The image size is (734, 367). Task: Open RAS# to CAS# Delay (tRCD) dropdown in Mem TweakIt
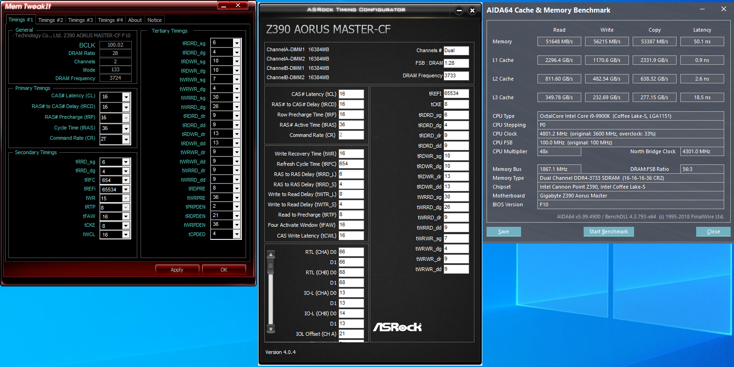click(126, 107)
